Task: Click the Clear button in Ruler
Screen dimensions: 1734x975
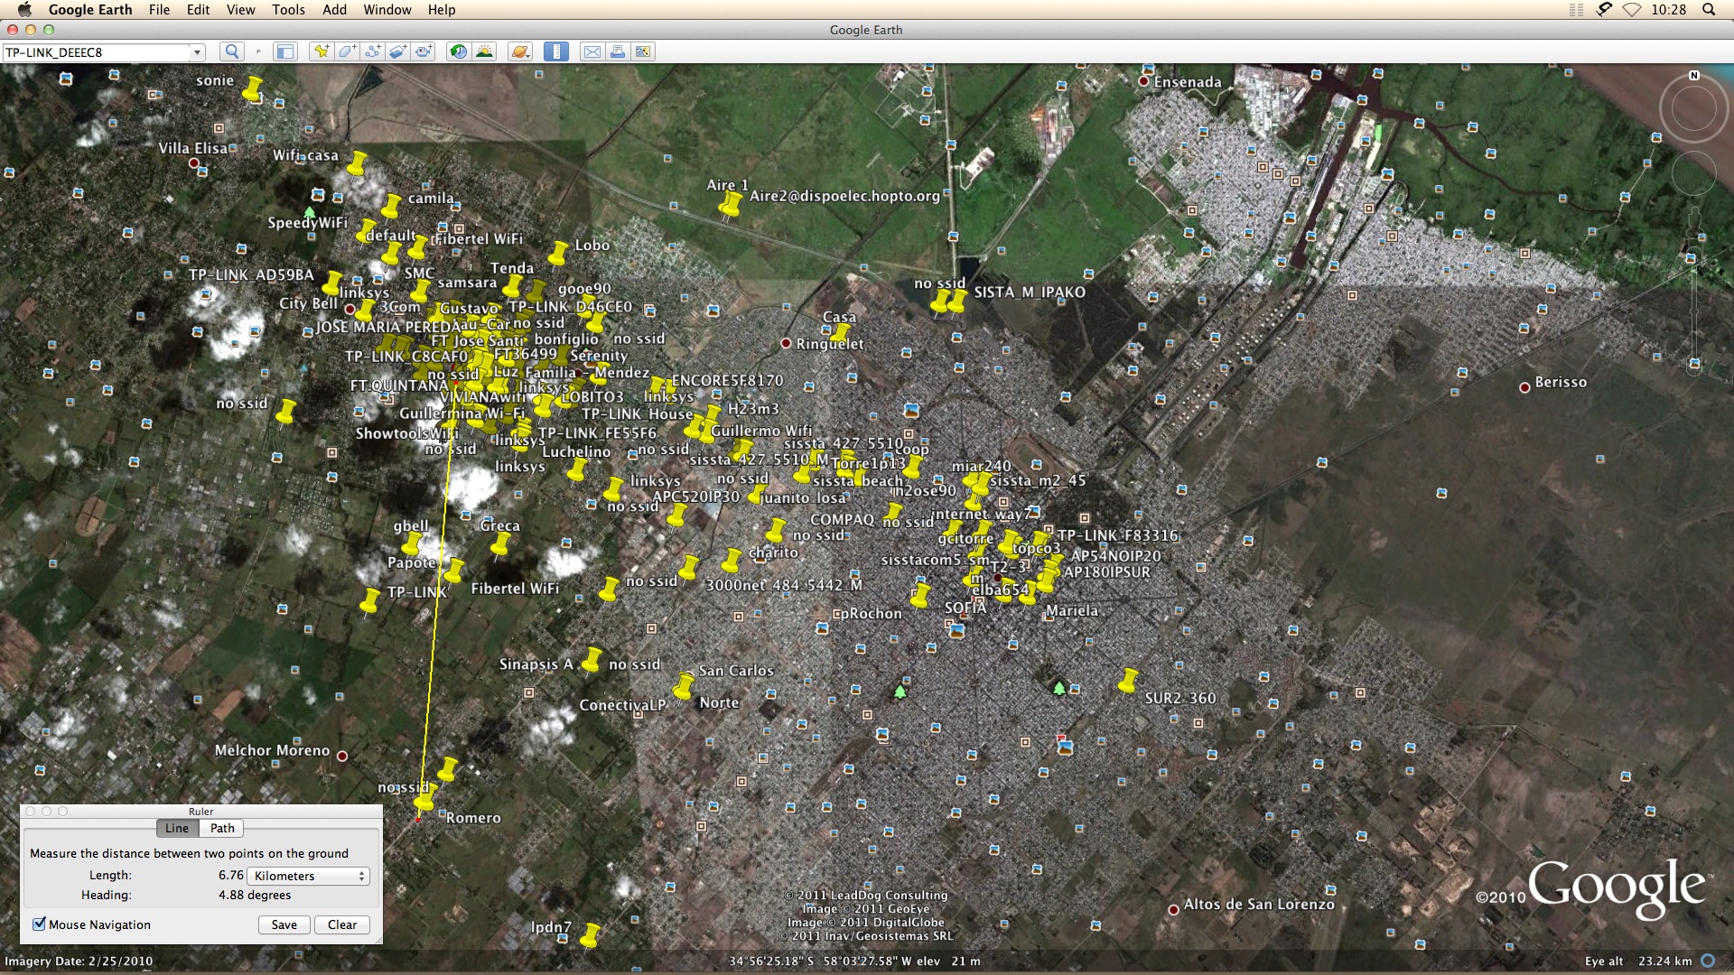Action: [342, 924]
